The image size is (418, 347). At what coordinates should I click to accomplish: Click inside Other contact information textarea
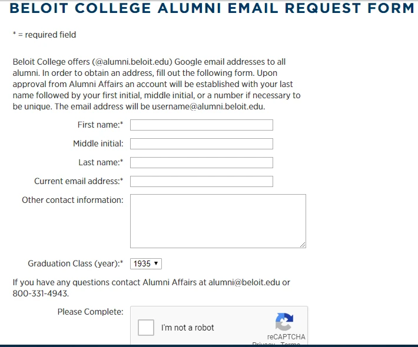218,221
